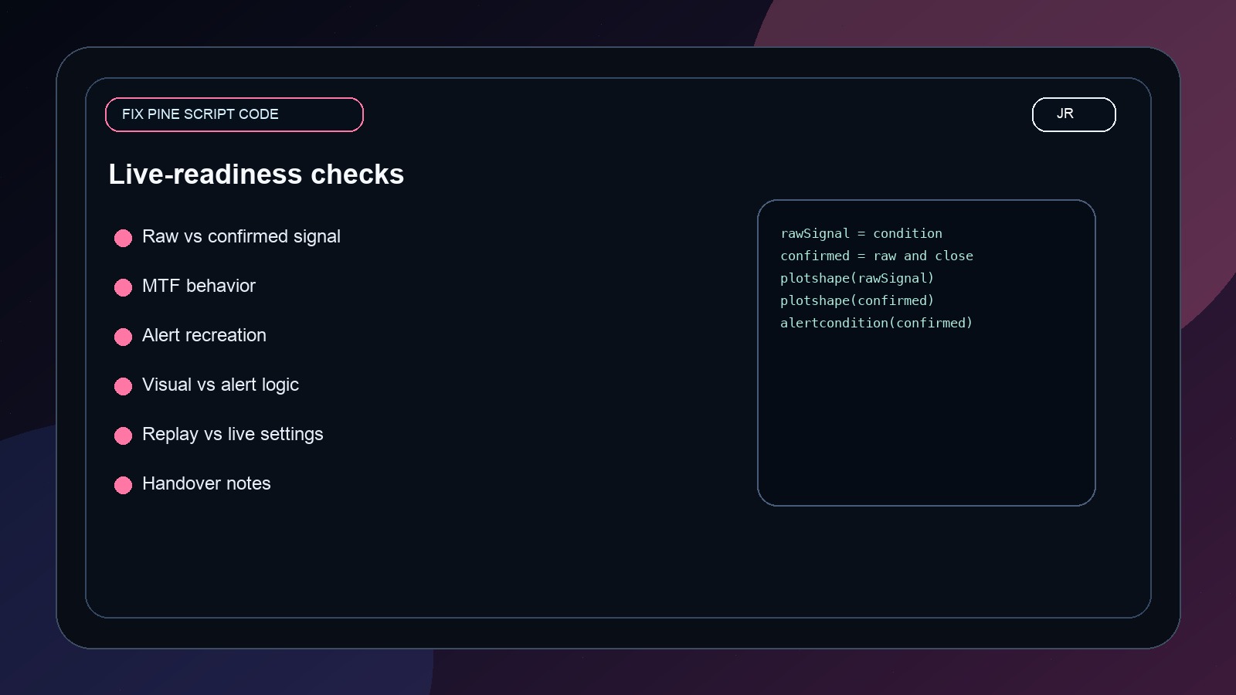Open the JR profile avatar
Screen dimensions: 1236x695
(x=1073, y=114)
